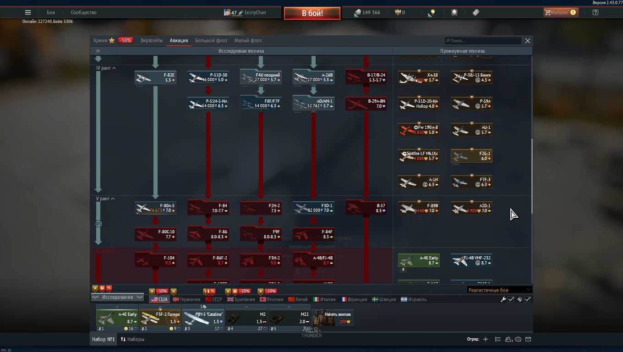Select the AD/AM-1 aircraft card
The height and width of the screenshot is (352, 623).
click(x=314, y=104)
